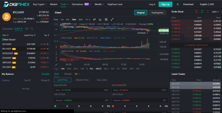This screenshot has width=222, height=113.
Task: Open the DigiFinex Card page
Action: [x=115, y=4]
